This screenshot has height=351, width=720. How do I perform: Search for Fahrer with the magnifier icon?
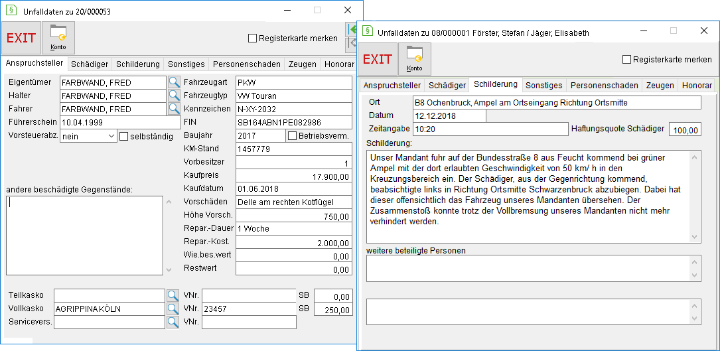[x=174, y=109]
